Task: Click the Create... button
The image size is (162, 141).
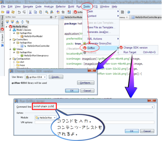Action: 56,77
